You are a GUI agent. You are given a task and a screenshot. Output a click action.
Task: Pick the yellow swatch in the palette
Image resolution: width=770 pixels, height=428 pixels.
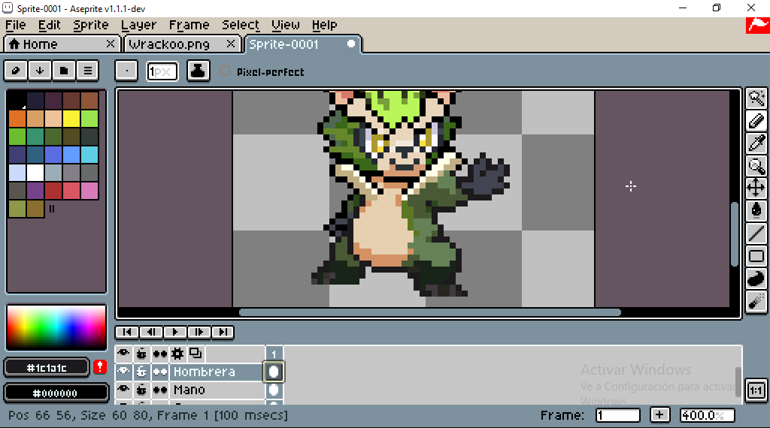point(71,119)
